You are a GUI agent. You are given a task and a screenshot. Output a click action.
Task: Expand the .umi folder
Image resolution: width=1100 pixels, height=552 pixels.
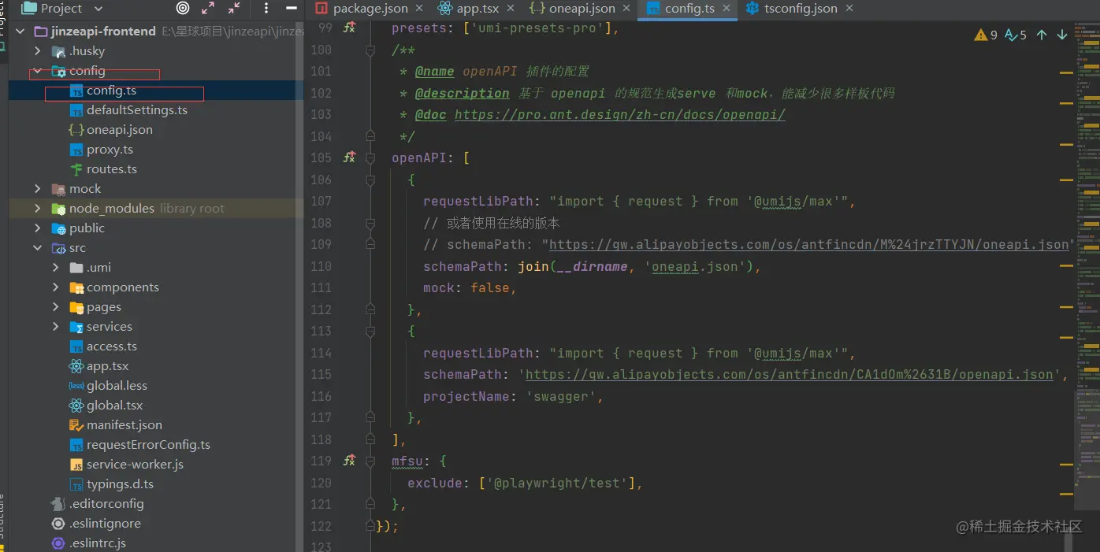point(55,268)
